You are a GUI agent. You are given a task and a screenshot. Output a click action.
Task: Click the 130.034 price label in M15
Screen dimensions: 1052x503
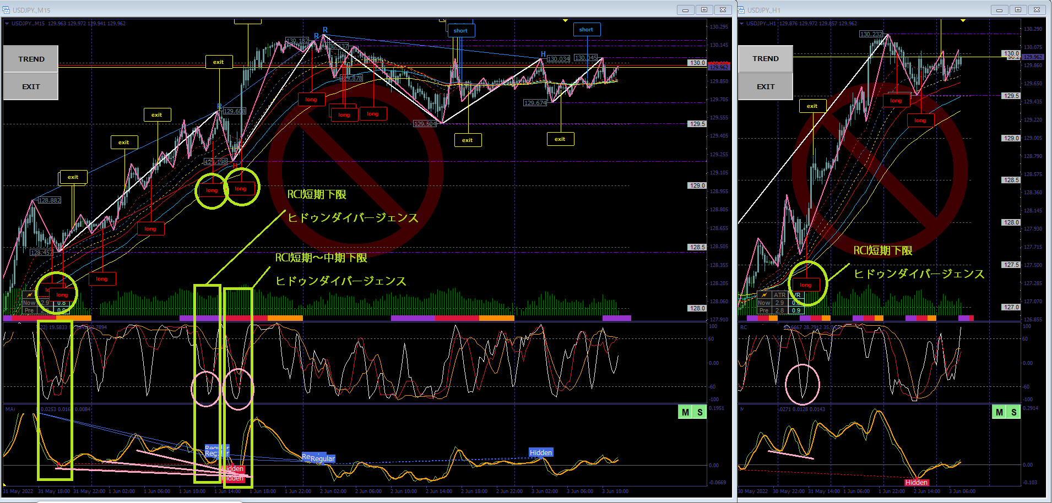[558, 59]
